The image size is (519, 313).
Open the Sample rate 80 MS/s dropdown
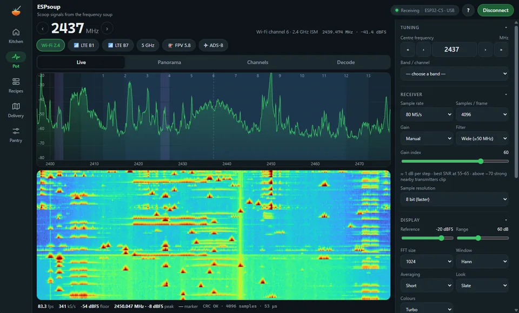[427, 114]
